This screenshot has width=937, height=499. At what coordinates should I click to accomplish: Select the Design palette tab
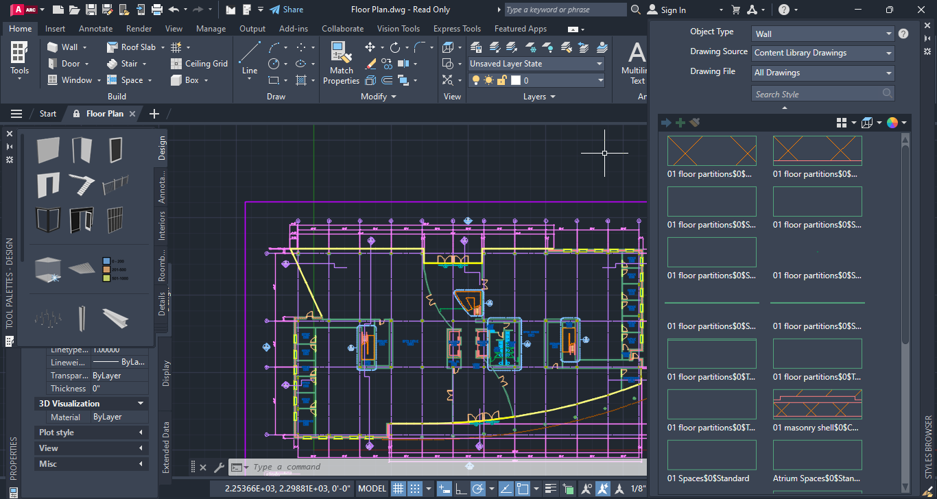point(163,146)
